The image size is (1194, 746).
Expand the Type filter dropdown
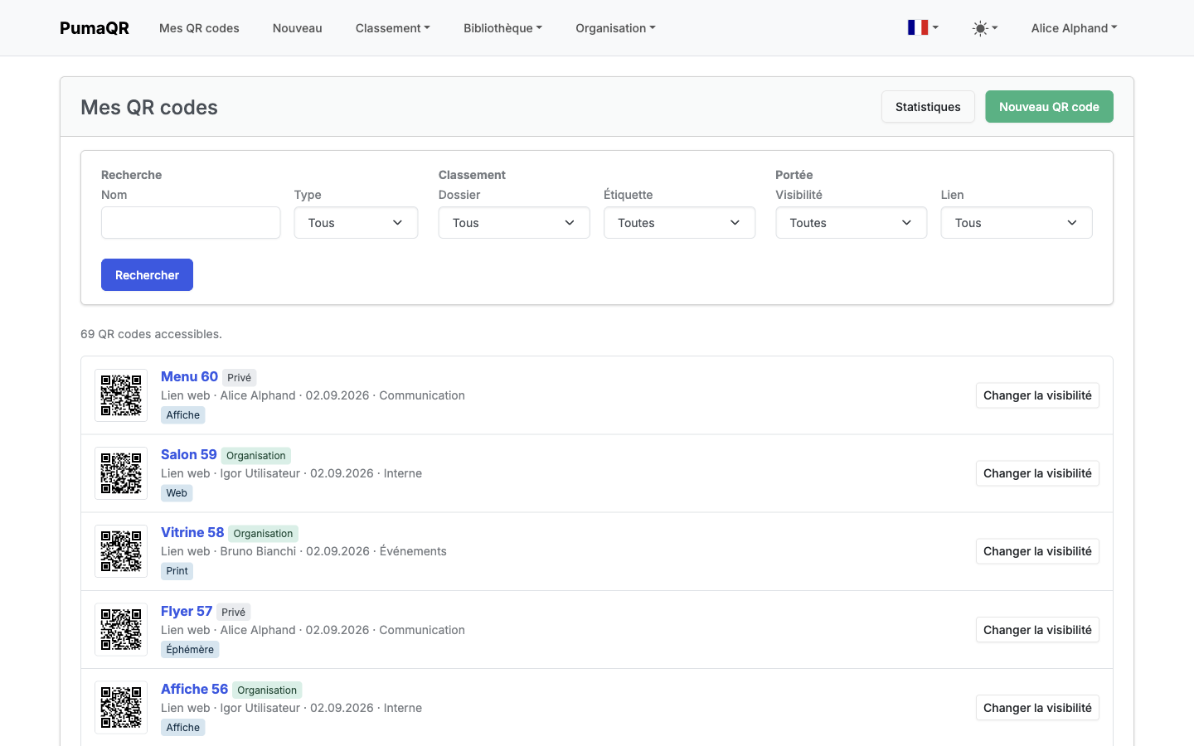click(356, 223)
